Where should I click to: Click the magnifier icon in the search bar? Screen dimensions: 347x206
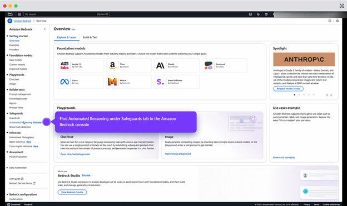coord(26,14)
